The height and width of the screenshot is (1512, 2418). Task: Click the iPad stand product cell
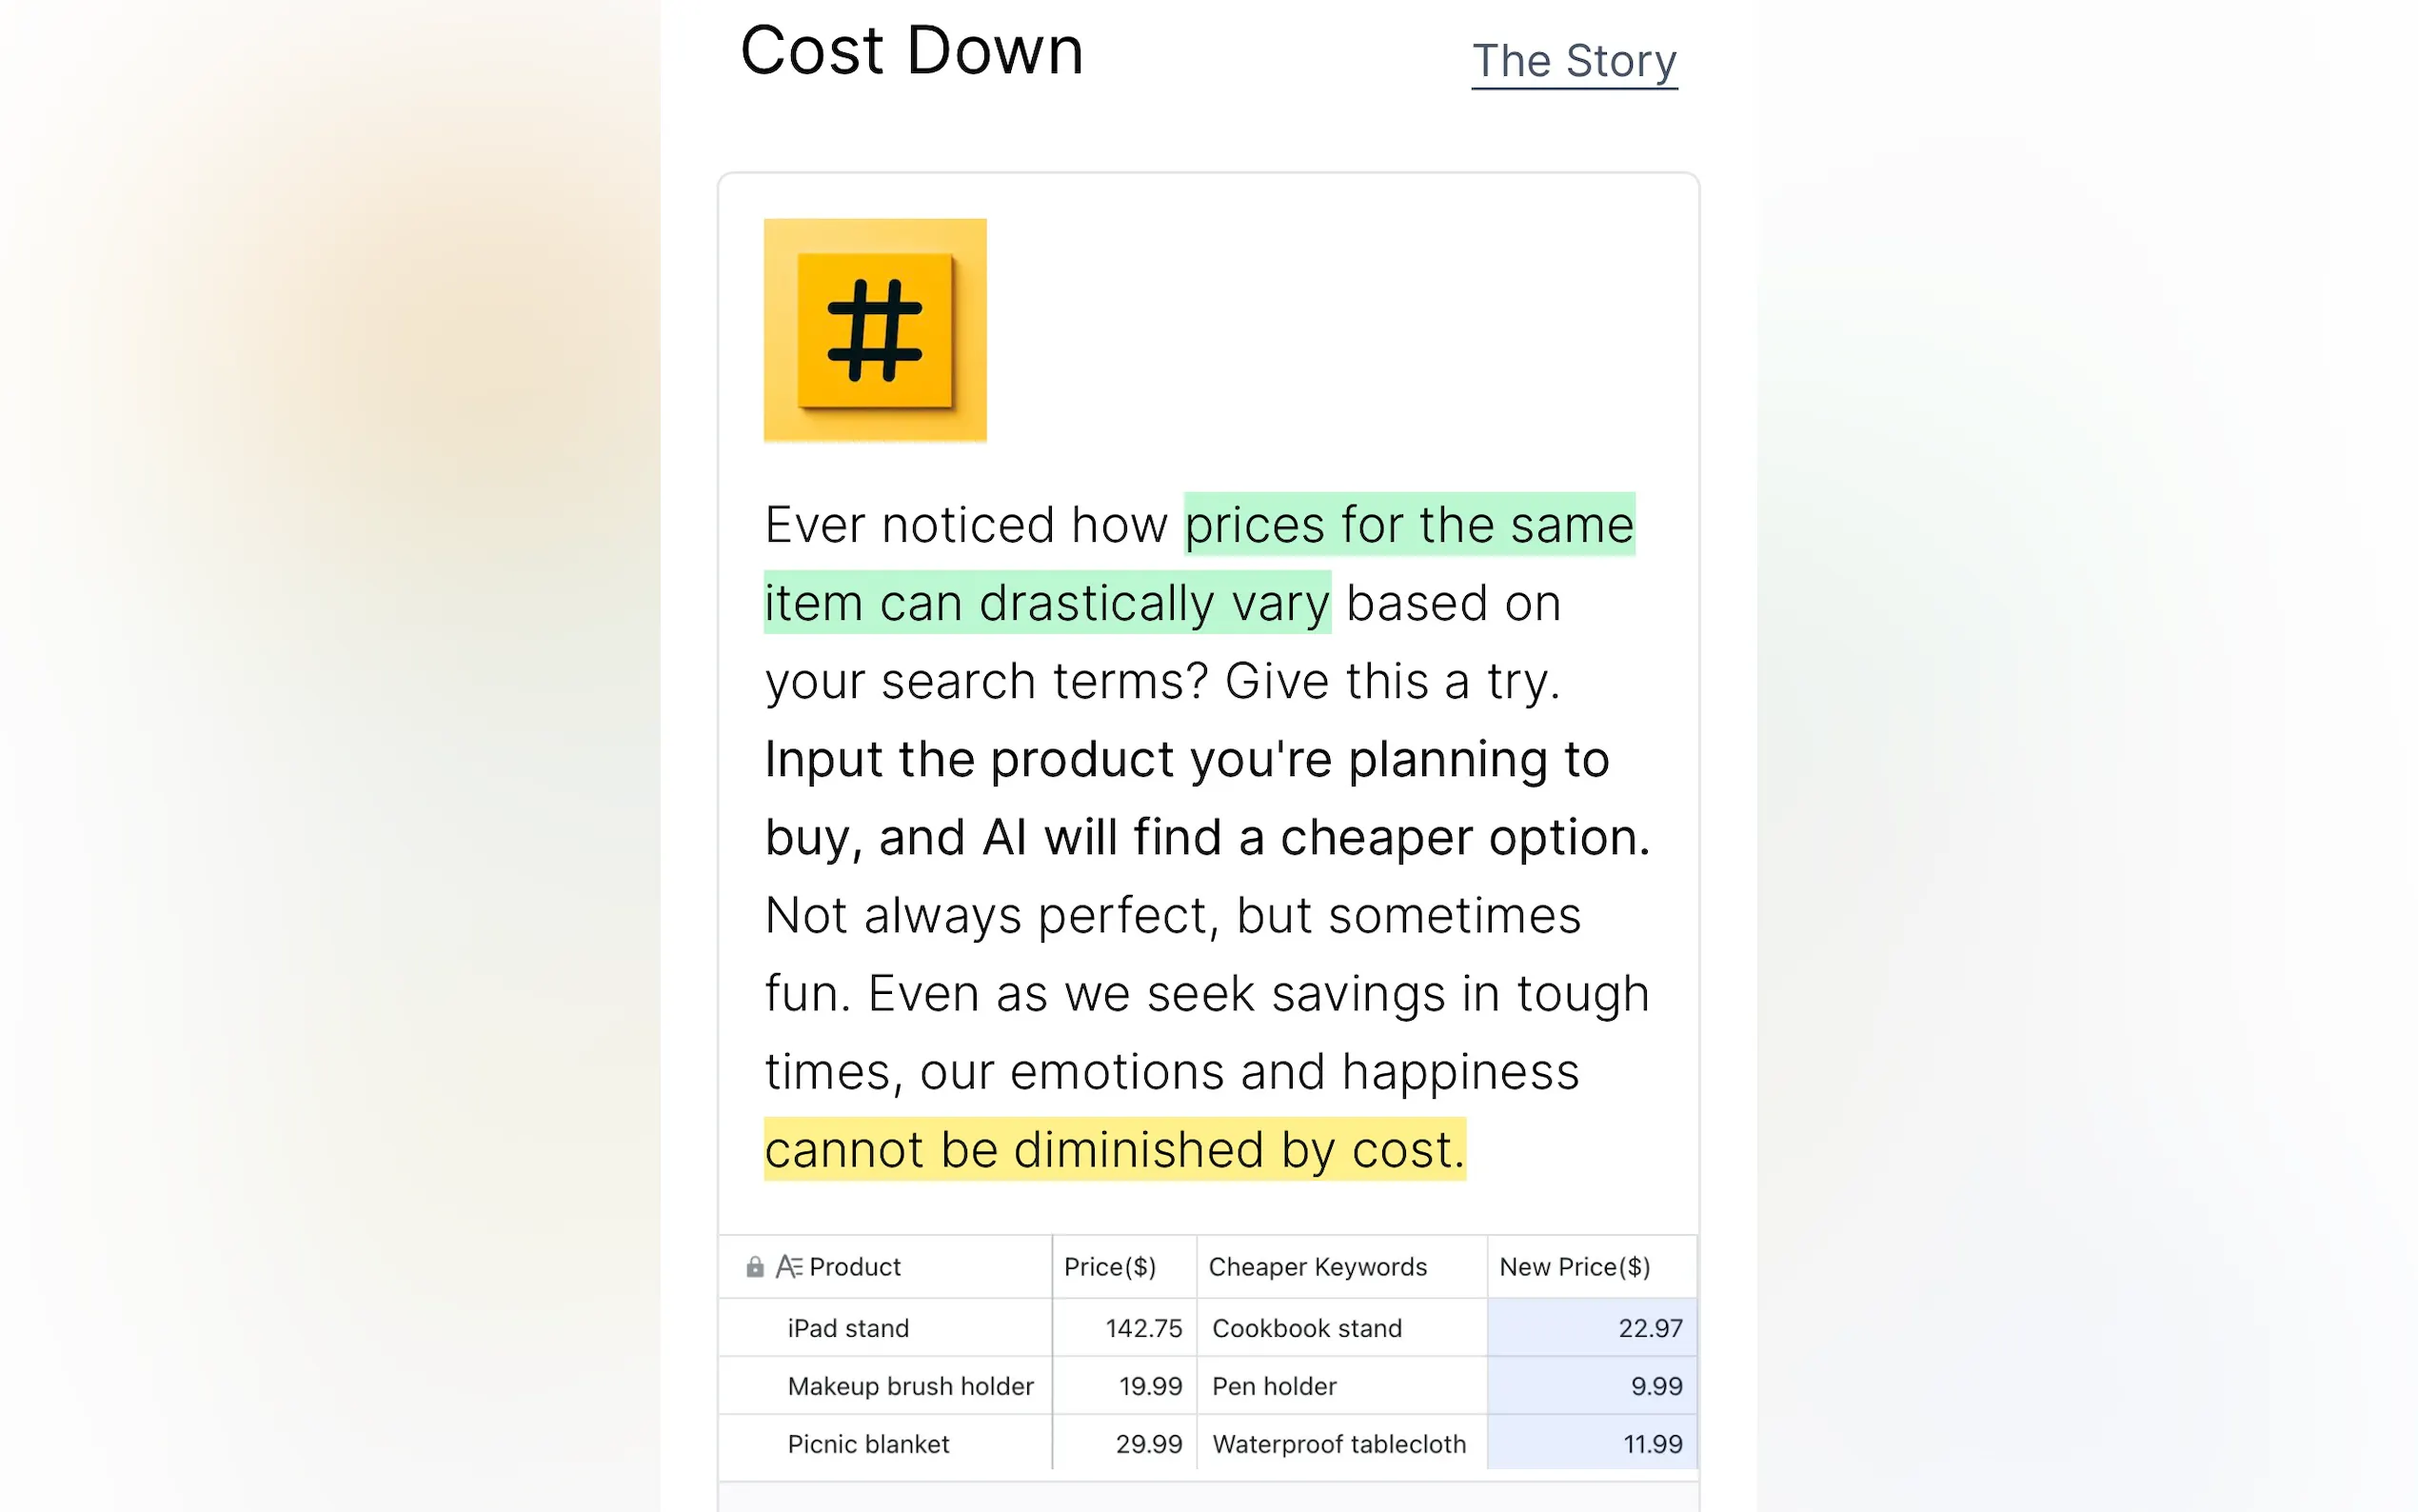[848, 1328]
